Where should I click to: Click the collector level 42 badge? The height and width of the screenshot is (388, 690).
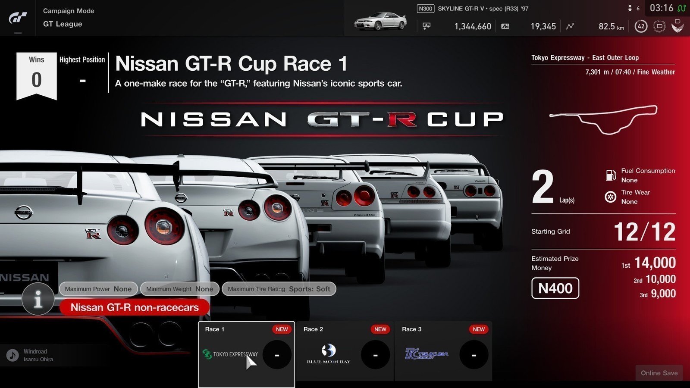point(641,26)
